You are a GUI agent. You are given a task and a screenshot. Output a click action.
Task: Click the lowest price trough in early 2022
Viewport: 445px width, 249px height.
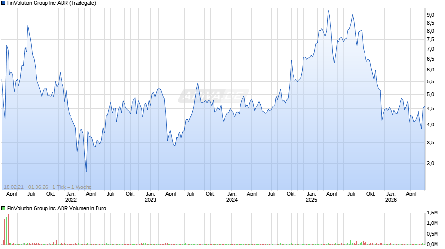pos(86,172)
